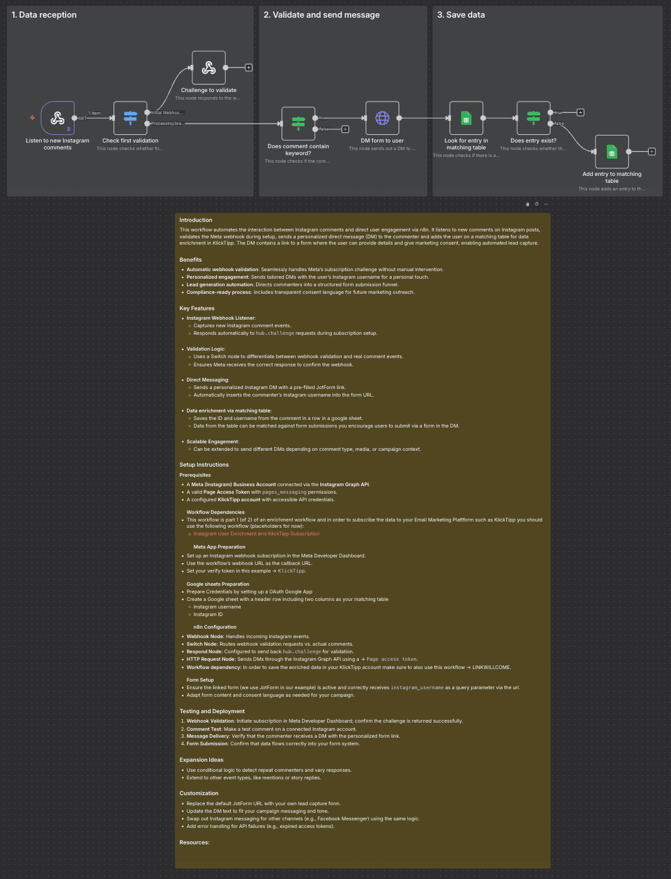This screenshot has height=879, width=671.
Task: Click the 1. Data reception sticky title
Action: 44,15
